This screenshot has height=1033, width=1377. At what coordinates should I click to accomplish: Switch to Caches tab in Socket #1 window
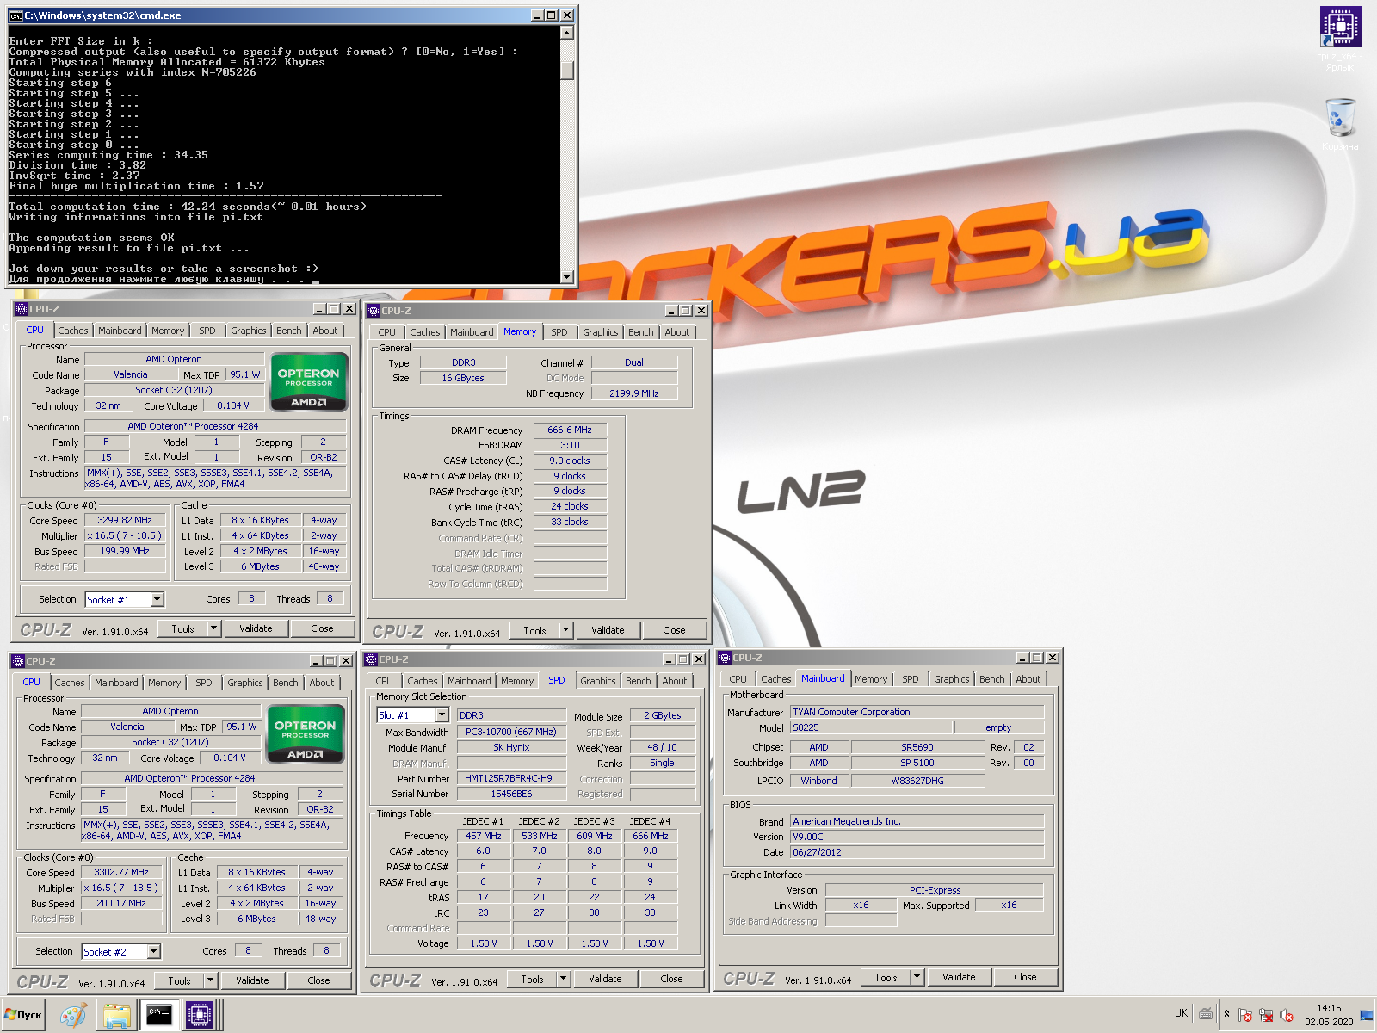coord(73,331)
